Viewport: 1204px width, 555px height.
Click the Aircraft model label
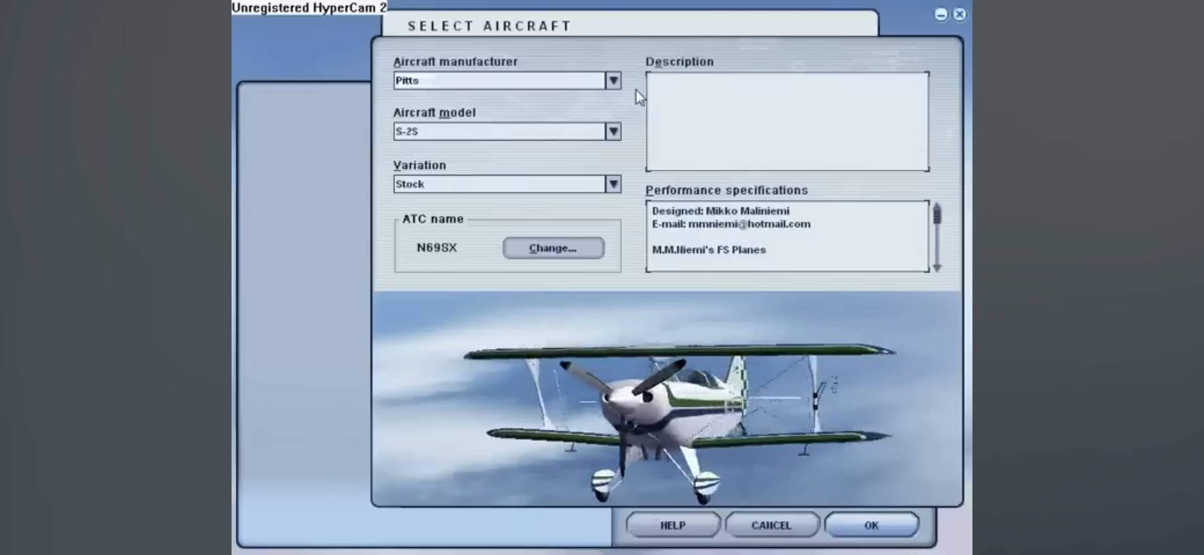[434, 113]
